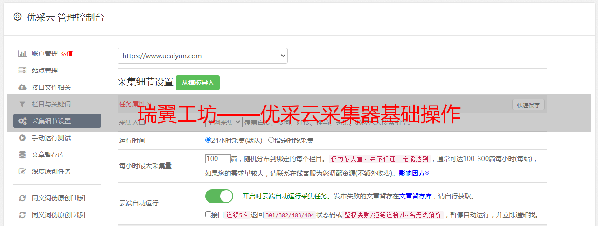This screenshot has height=226, width=598.
Task: Click the red 充值 link
Action: [x=66, y=54]
